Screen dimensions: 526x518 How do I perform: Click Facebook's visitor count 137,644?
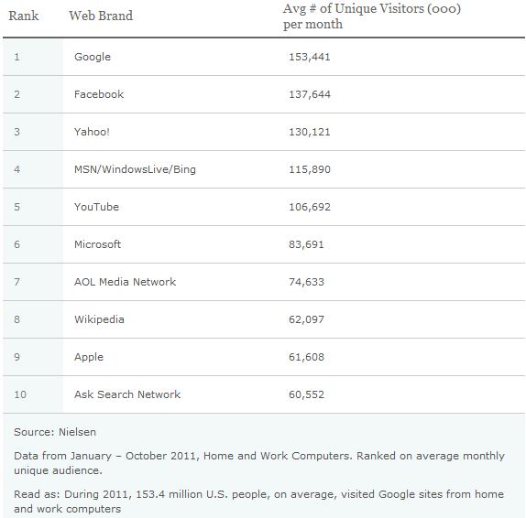click(310, 94)
